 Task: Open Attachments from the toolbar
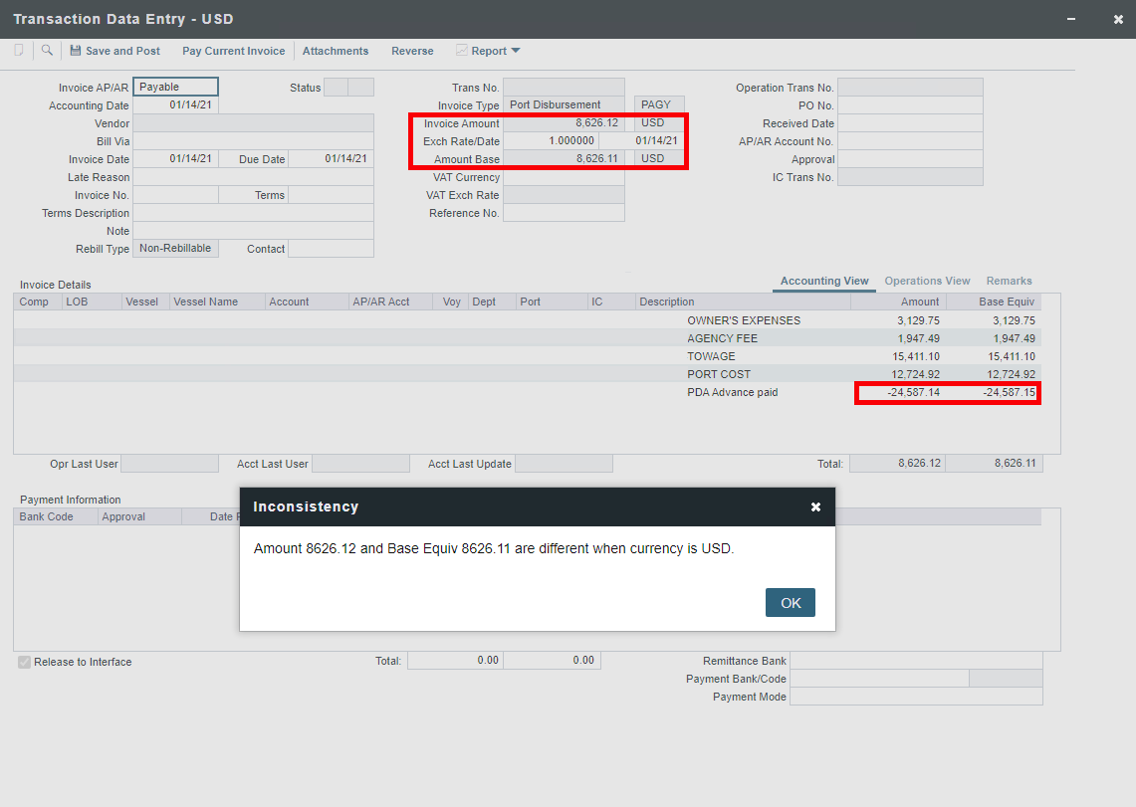pyautogui.click(x=336, y=51)
